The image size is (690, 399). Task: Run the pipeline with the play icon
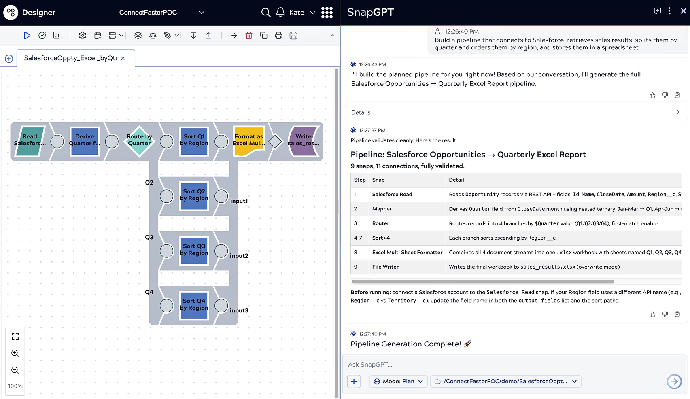[27, 36]
